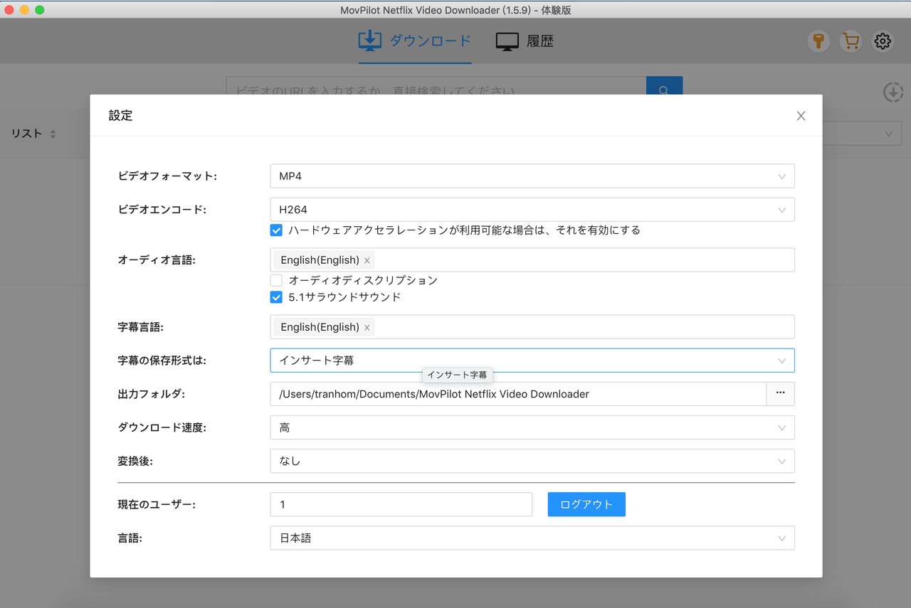Click the key registration icon
The height and width of the screenshot is (608, 911).
point(818,41)
